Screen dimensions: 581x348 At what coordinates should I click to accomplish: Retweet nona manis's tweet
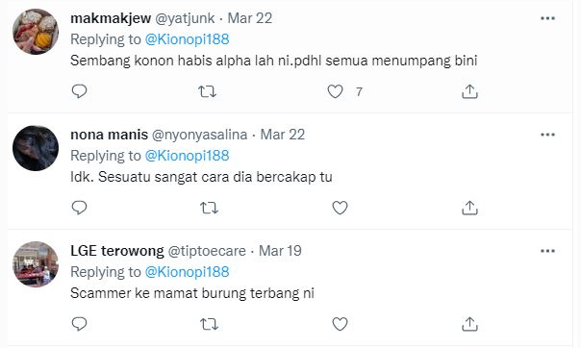click(209, 208)
